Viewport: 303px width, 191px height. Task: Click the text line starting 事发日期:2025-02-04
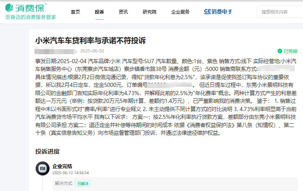[165, 61]
